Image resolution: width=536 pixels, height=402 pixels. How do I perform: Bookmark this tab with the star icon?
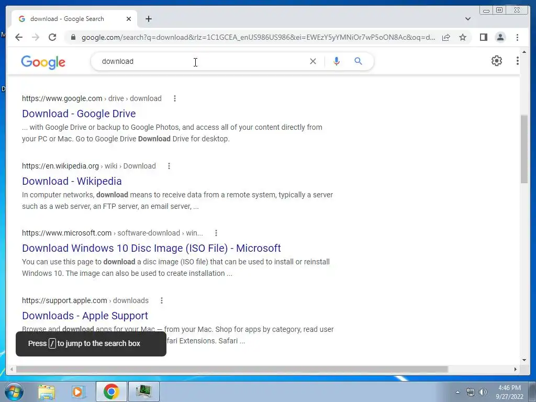pos(463,37)
